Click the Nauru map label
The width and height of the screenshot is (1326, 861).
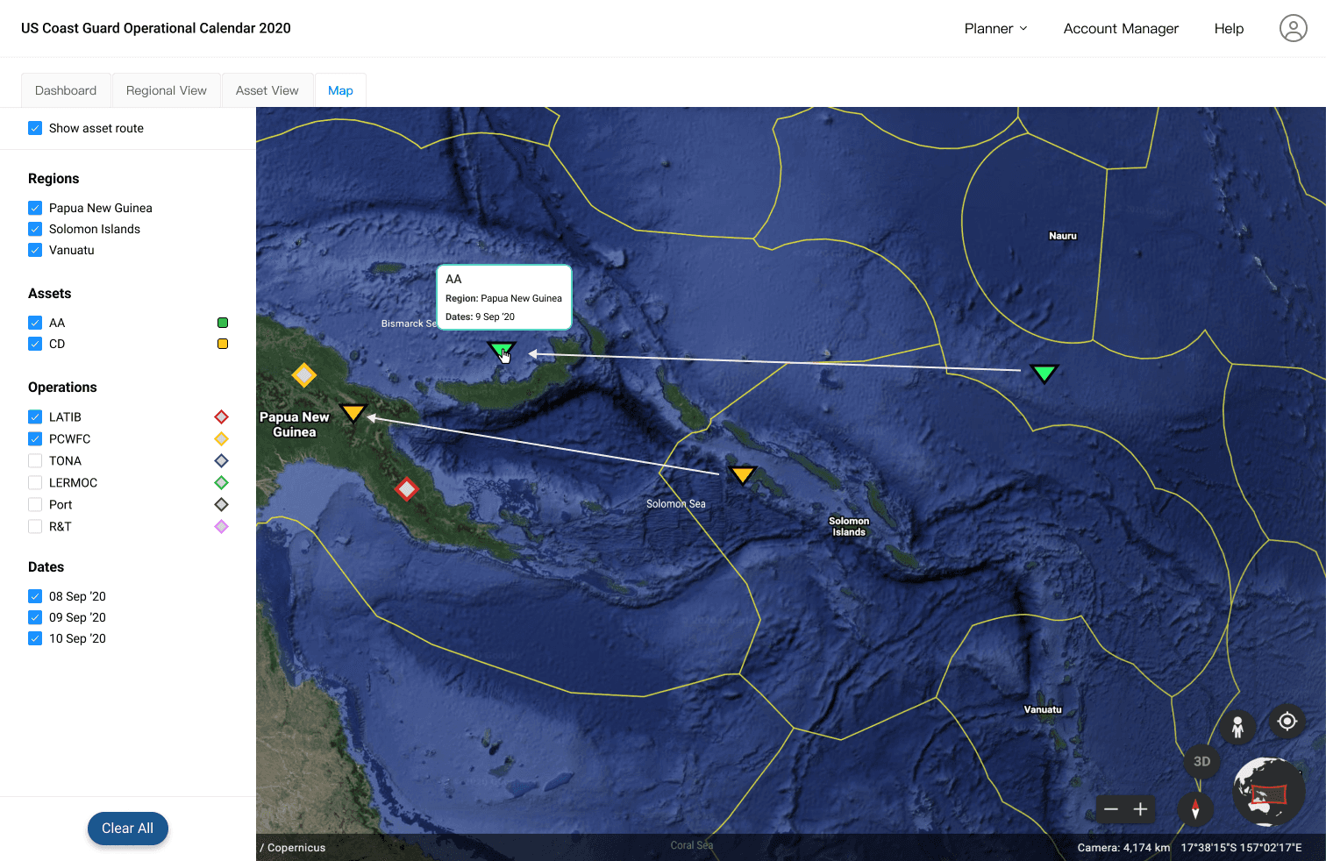coord(1063,236)
